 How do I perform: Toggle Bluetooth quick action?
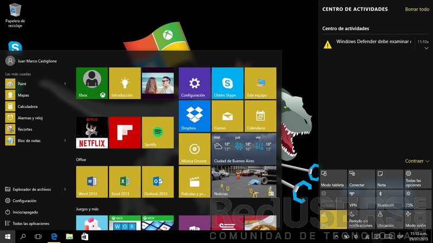389,199
